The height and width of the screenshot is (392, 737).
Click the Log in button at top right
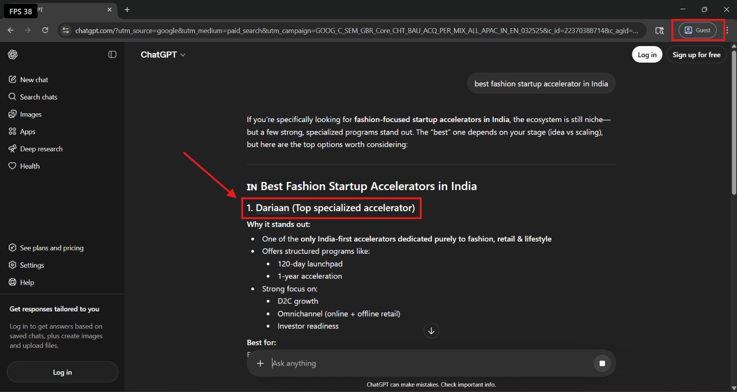(647, 55)
